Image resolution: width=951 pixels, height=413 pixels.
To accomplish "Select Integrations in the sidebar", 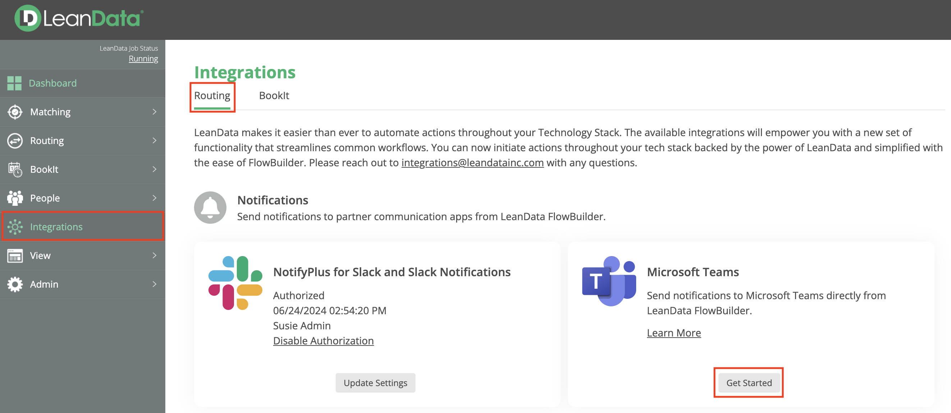I will coord(83,226).
